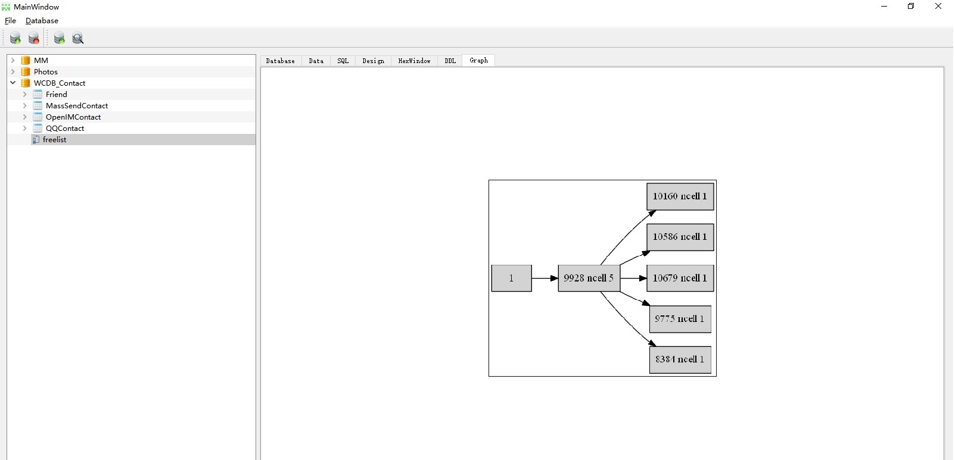
Task: Click the freelist item icon
Action: click(36, 139)
